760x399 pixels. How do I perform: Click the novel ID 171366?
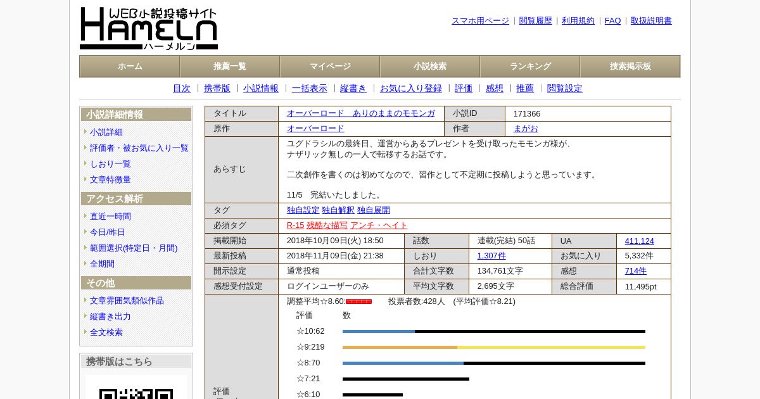pyautogui.click(x=527, y=114)
